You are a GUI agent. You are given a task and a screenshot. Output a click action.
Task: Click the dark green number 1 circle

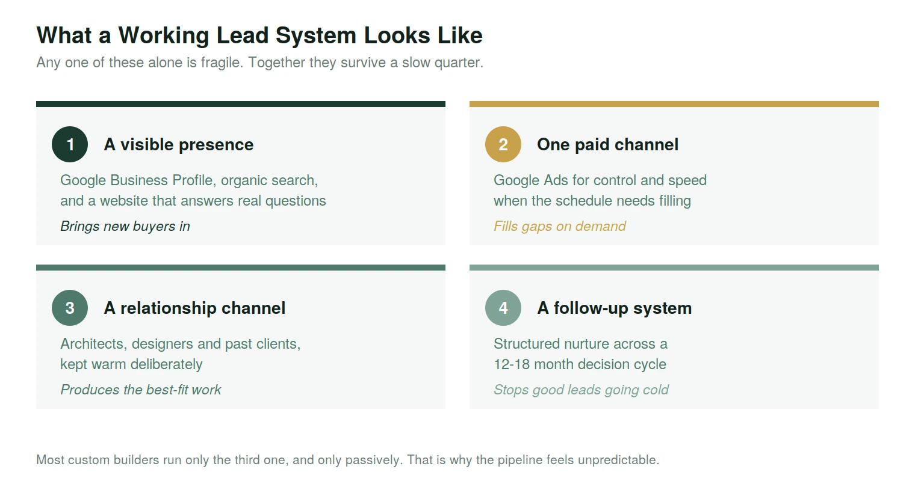click(70, 144)
